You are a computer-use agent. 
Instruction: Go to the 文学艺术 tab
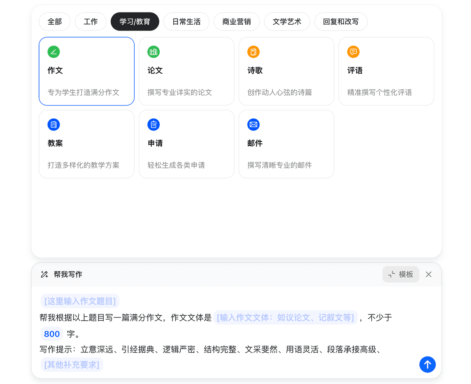287,22
